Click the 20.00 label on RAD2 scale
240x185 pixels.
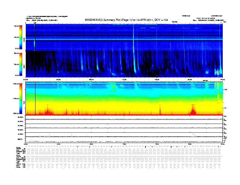(x=16, y=37)
